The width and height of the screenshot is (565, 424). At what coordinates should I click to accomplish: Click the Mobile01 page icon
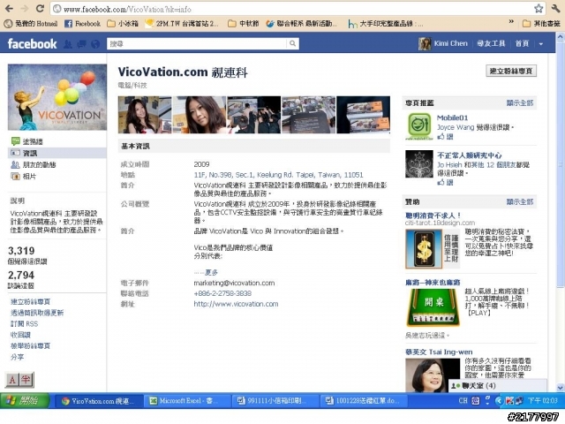(x=419, y=125)
